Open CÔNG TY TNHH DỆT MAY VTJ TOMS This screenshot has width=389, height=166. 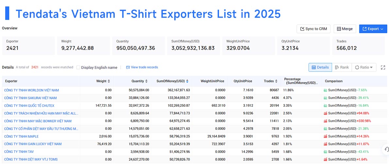coord(31,159)
